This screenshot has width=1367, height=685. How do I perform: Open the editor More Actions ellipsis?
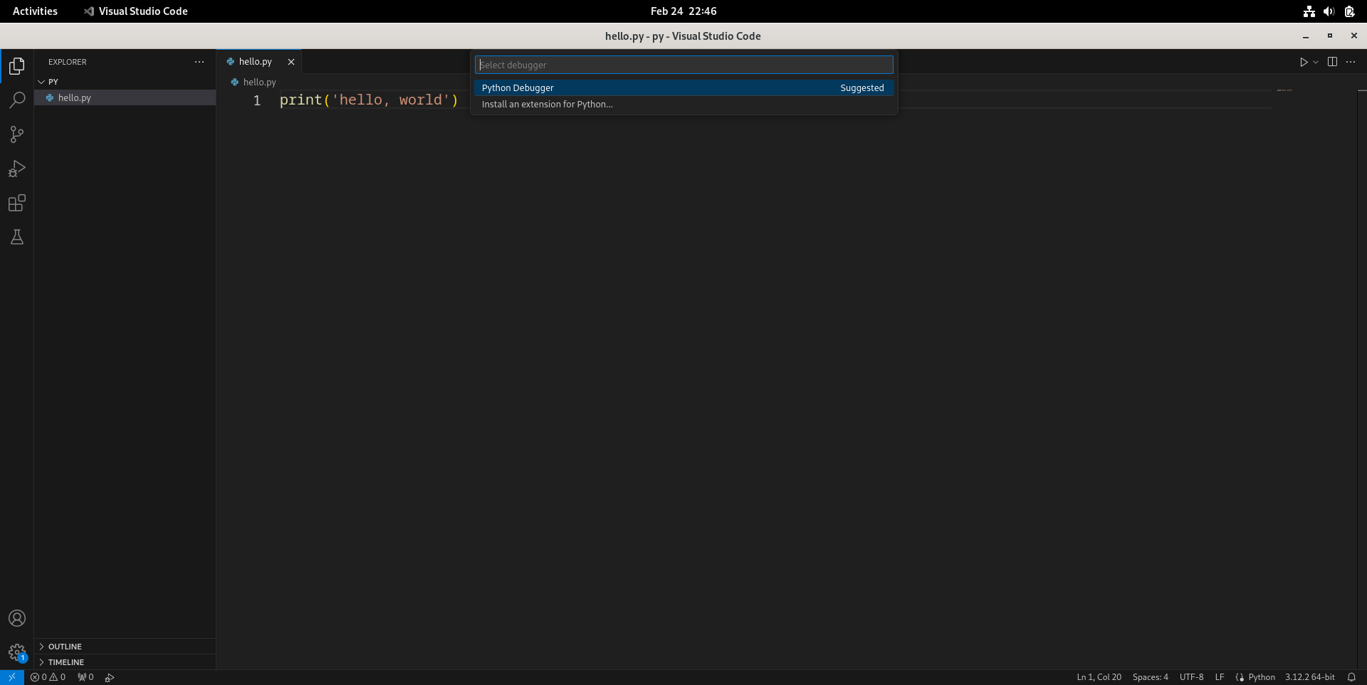coord(1351,62)
